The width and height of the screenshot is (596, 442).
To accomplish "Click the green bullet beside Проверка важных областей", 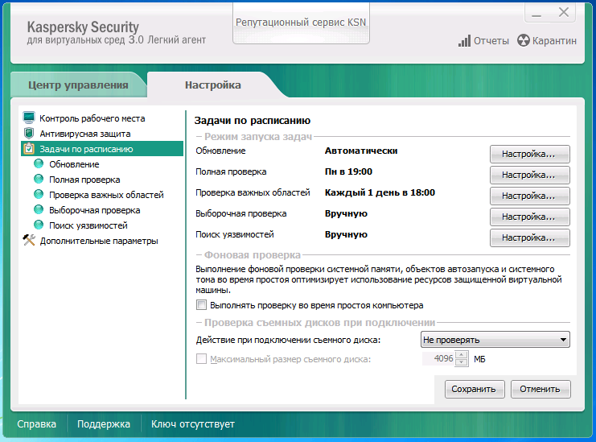I will (x=39, y=194).
